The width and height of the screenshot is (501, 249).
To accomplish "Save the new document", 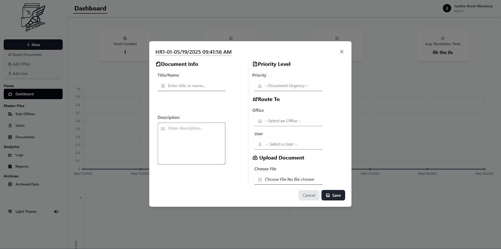I will (x=333, y=195).
